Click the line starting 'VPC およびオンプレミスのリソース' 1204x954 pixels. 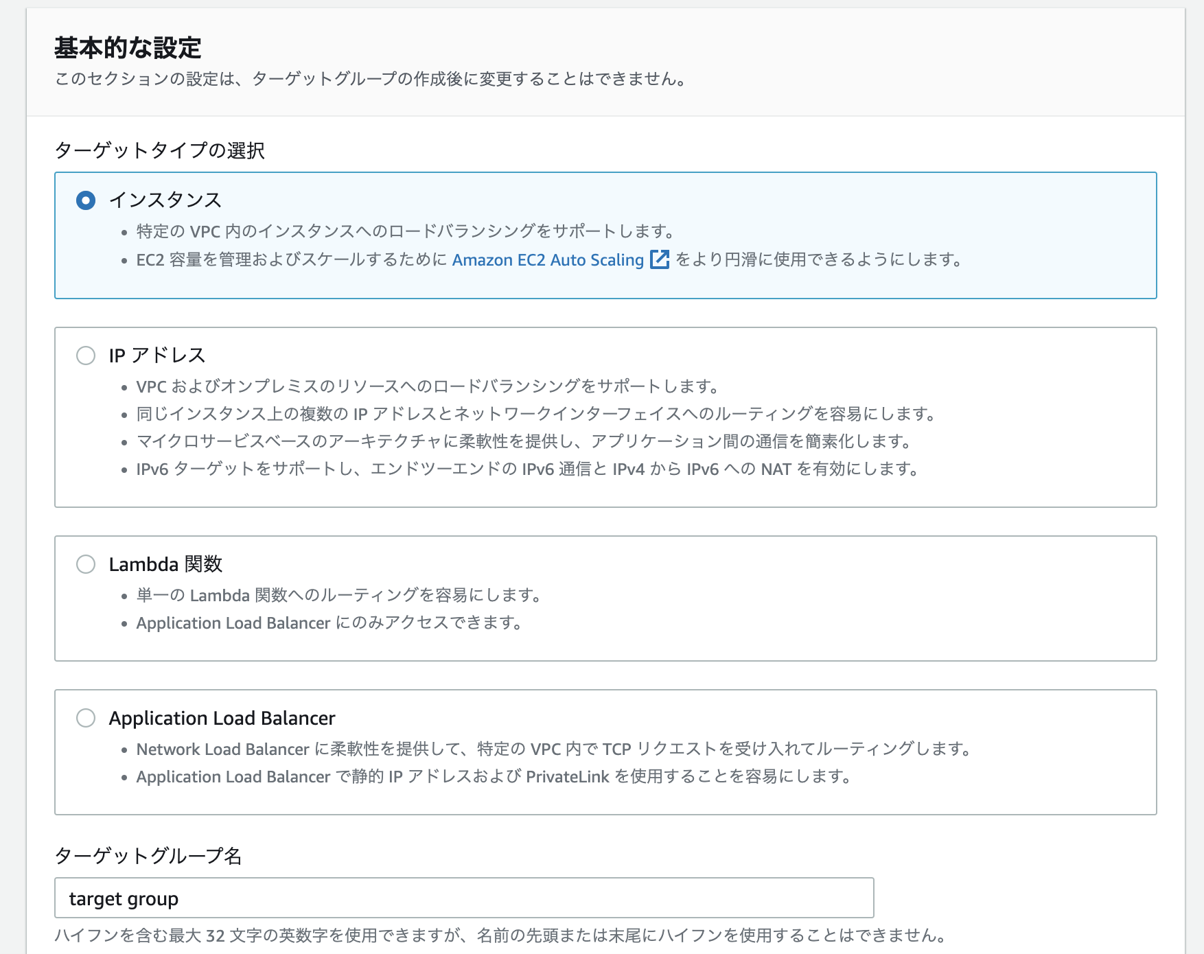(x=428, y=386)
